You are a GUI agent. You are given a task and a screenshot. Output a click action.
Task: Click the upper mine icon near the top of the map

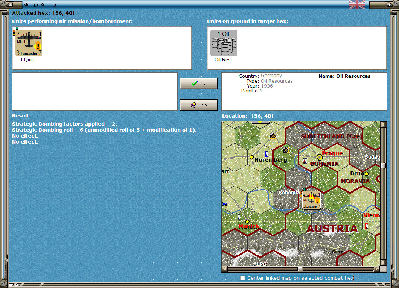pos(273,136)
